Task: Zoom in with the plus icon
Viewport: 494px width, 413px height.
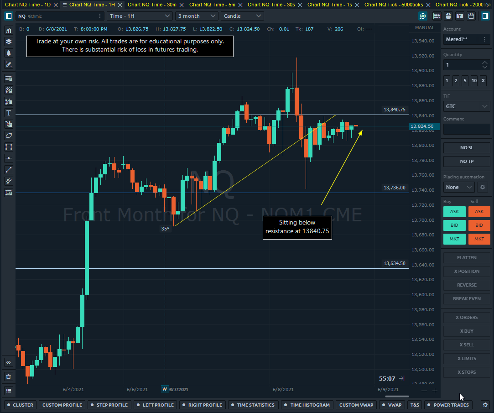Action: (x=435, y=391)
